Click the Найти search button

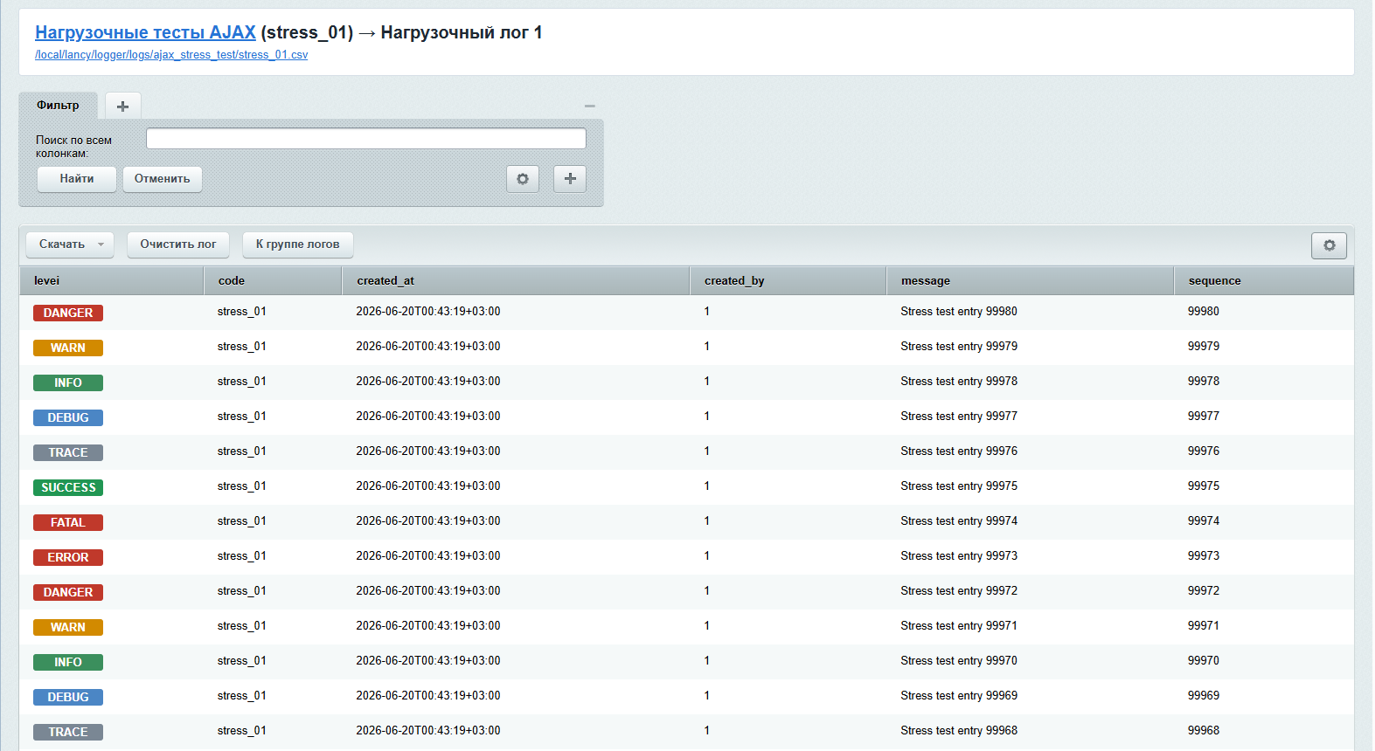[x=77, y=179]
